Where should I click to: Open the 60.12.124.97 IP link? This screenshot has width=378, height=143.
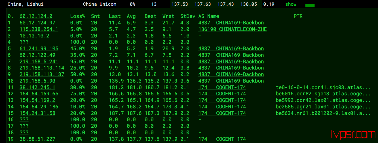(37, 23)
